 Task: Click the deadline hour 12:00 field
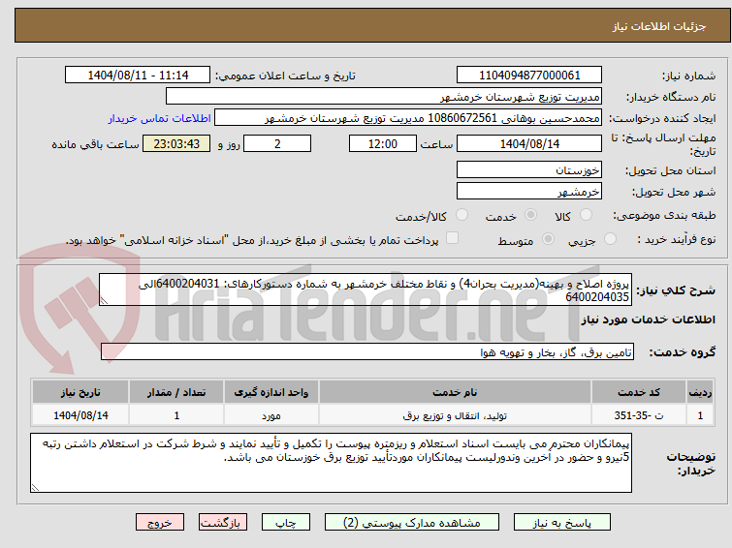click(x=383, y=143)
